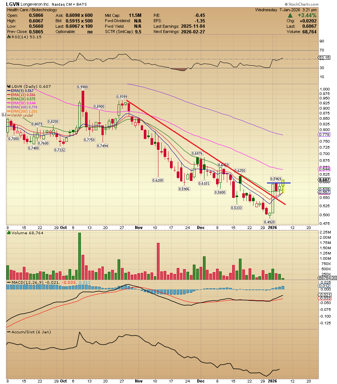Screen dimensions: 337x384
Task: Click the 0.6200 low price label
Action: point(158,180)
